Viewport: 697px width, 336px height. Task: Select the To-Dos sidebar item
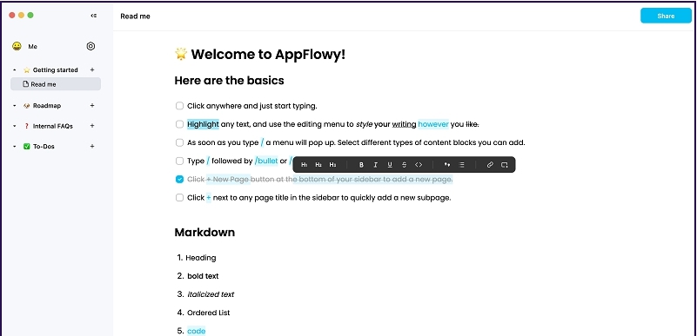(x=44, y=147)
